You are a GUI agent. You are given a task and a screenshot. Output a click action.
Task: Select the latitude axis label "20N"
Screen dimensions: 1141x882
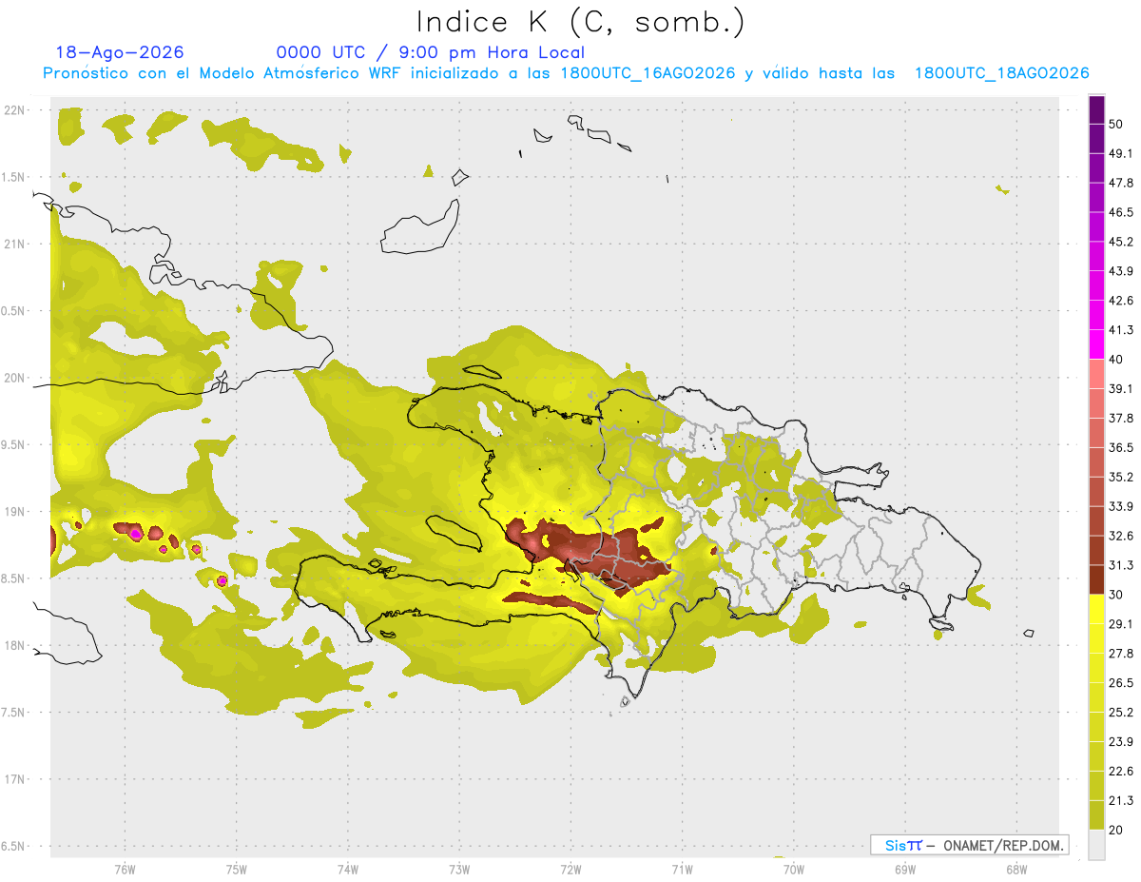tap(14, 378)
